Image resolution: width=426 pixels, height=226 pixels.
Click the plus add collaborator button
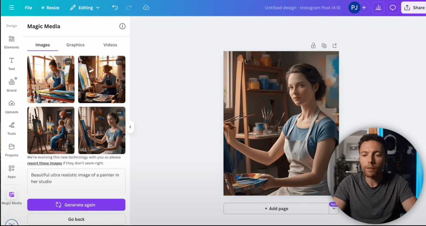tap(364, 7)
